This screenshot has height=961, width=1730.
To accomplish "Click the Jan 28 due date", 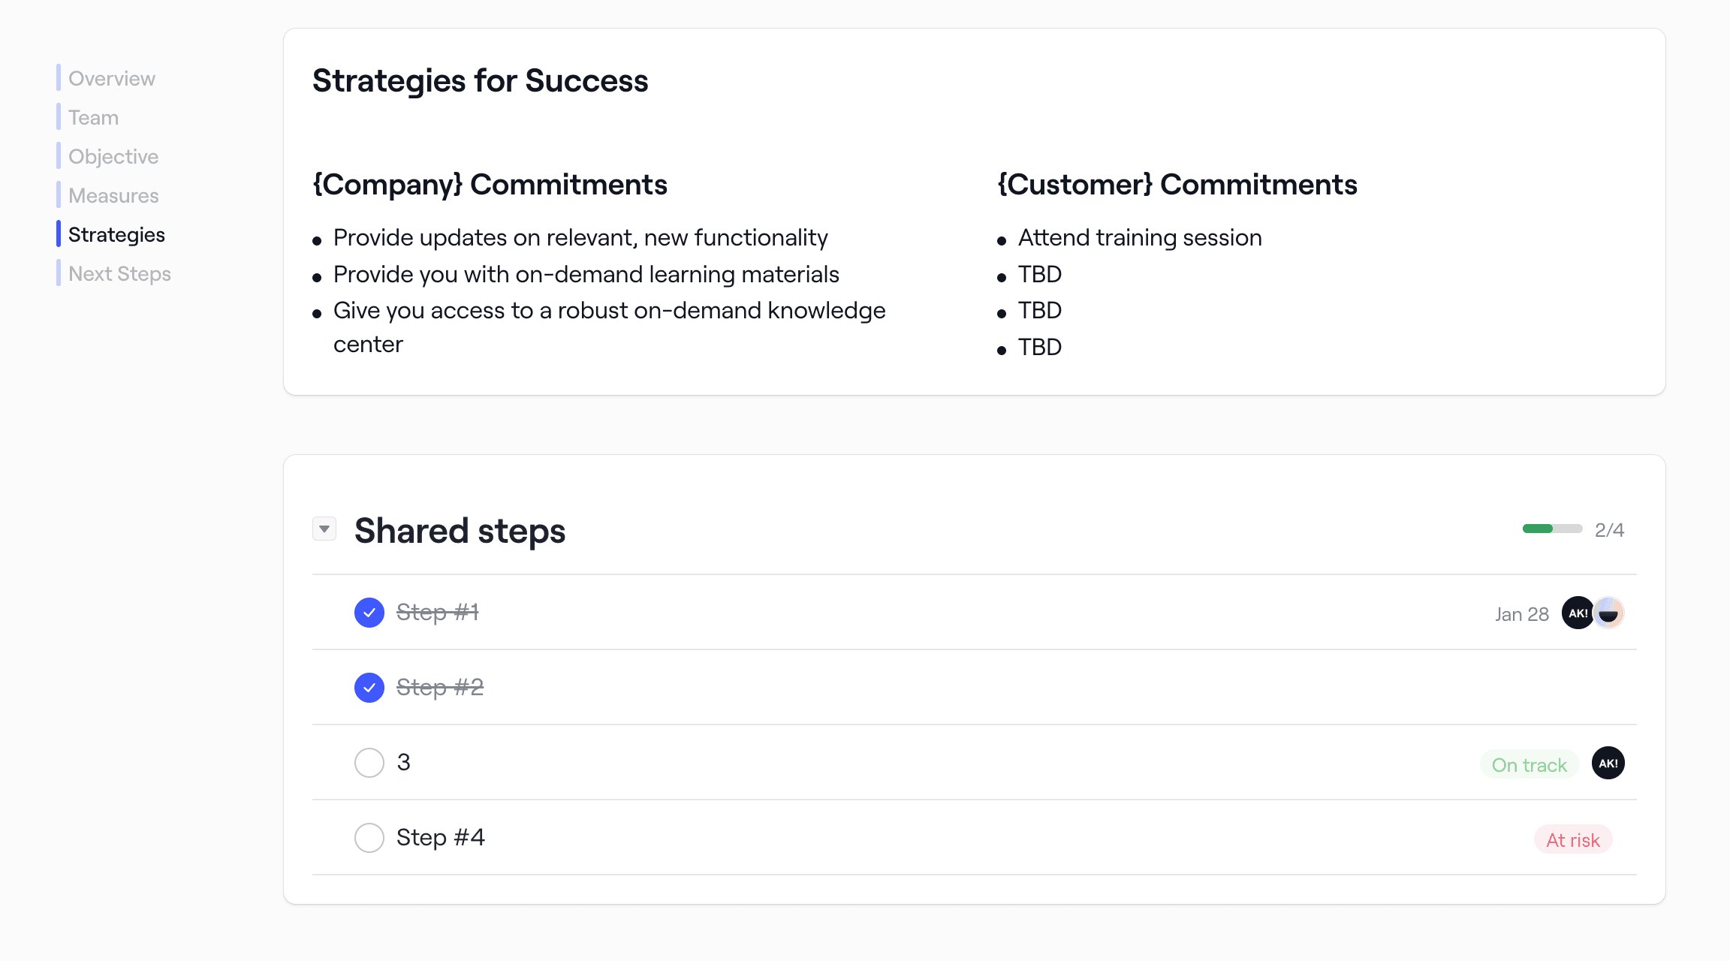I will 1521,613.
